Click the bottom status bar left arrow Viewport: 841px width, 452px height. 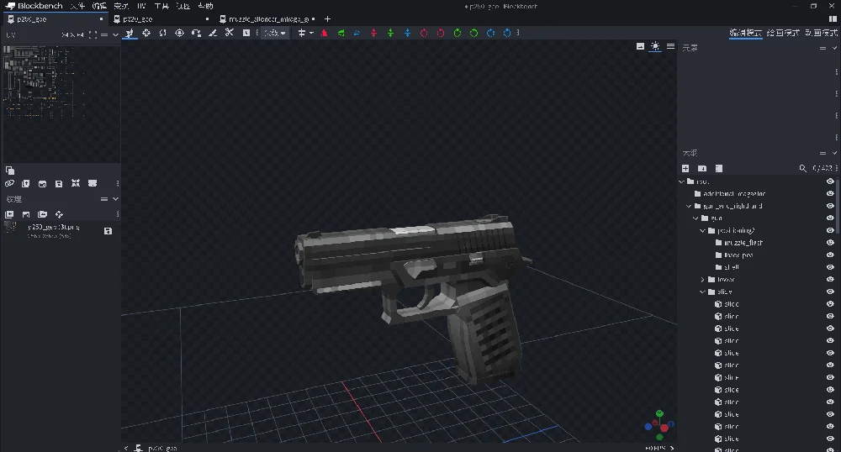(126, 448)
